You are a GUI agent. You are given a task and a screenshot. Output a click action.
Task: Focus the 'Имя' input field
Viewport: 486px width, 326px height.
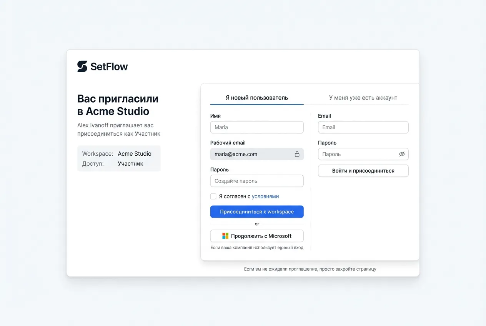256,127
